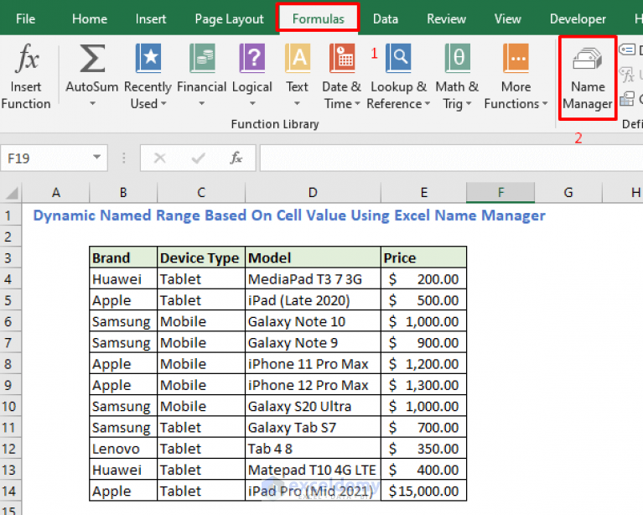Select cell 'iPhone 11 Pro Max'
Screen dimensions: 643x515
[x=313, y=364]
